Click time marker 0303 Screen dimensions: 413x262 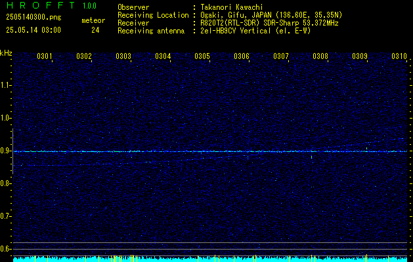click(123, 56)
